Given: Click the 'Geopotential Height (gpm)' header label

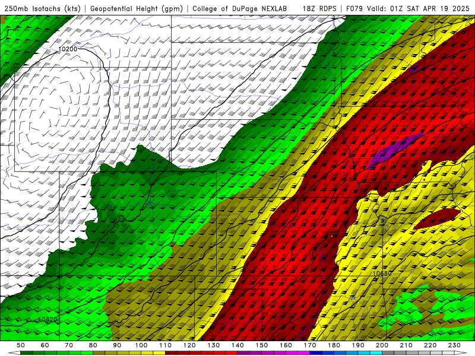Looking at the screenshot, I should [x=137, y=8].
